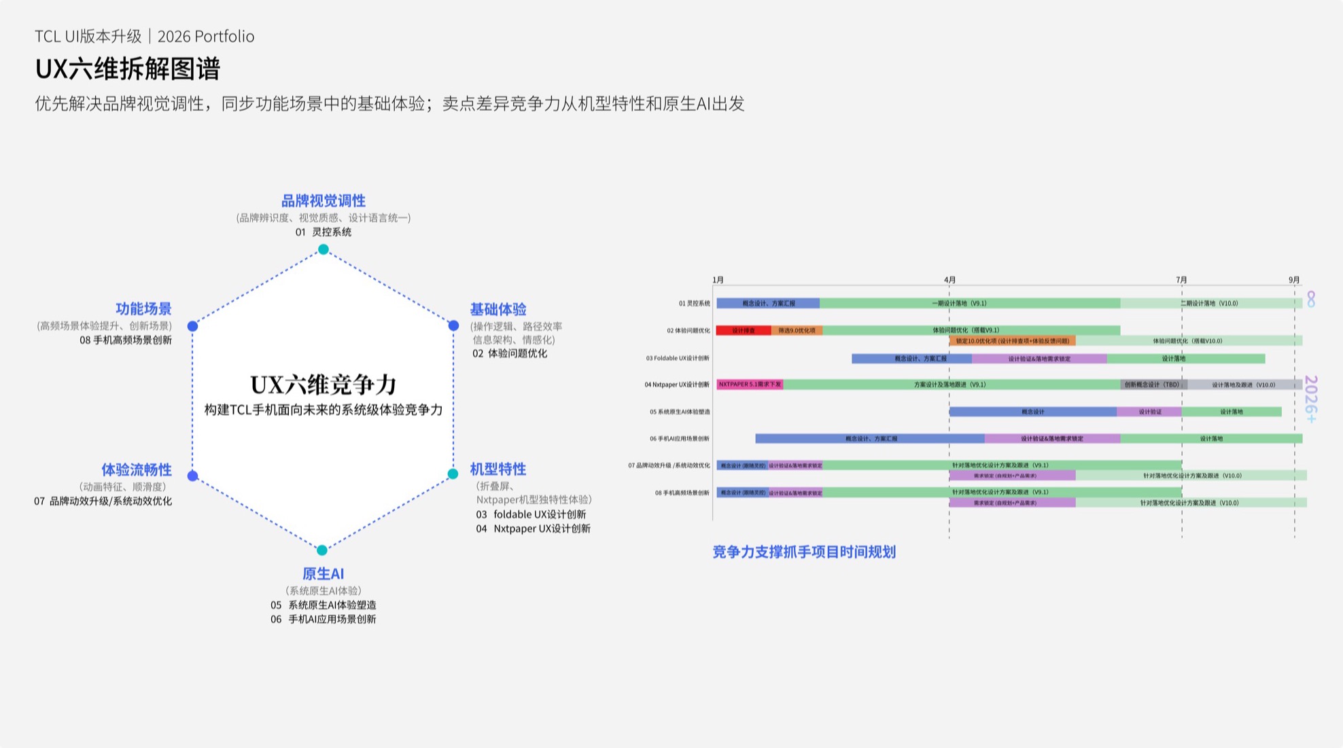Click 06 手机AI应用场景创新 under 原生AI
Screen dimensions: 1343x748
pyautogui.click(x=324, y=619)
